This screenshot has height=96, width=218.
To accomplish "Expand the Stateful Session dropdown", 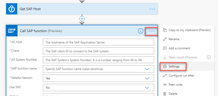I will coord(147,78).
